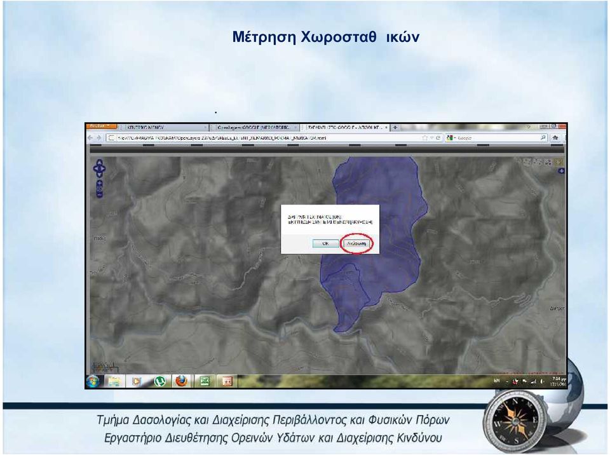Open the Windows Start menu orb

pos(93,382)
